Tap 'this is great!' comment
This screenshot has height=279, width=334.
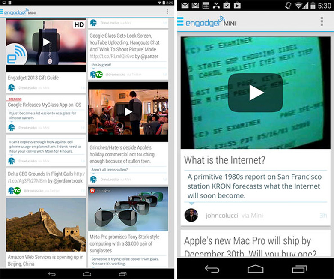[x=101, y=65]
